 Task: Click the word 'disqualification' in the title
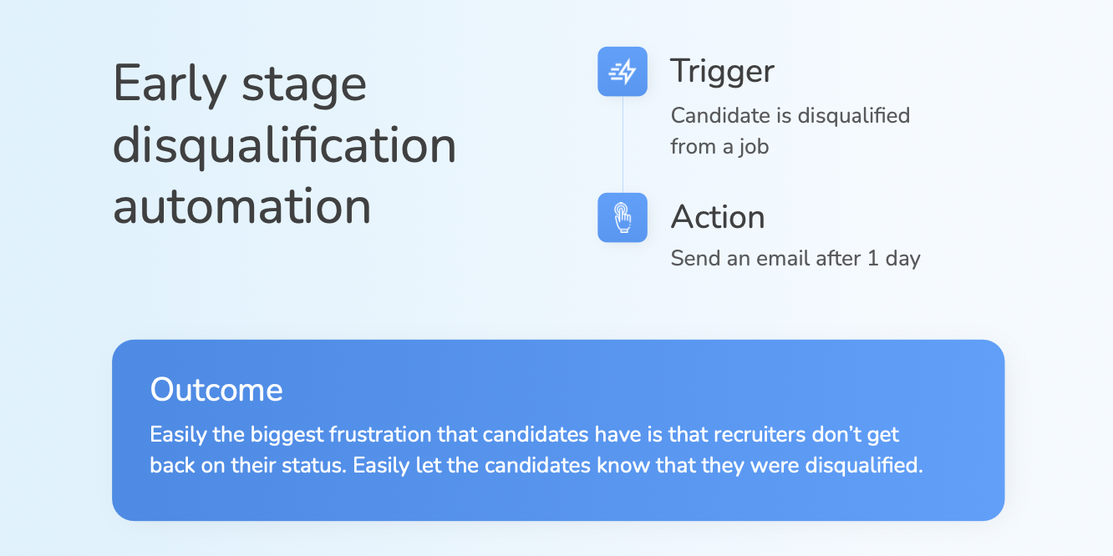(x=284, y=146)
